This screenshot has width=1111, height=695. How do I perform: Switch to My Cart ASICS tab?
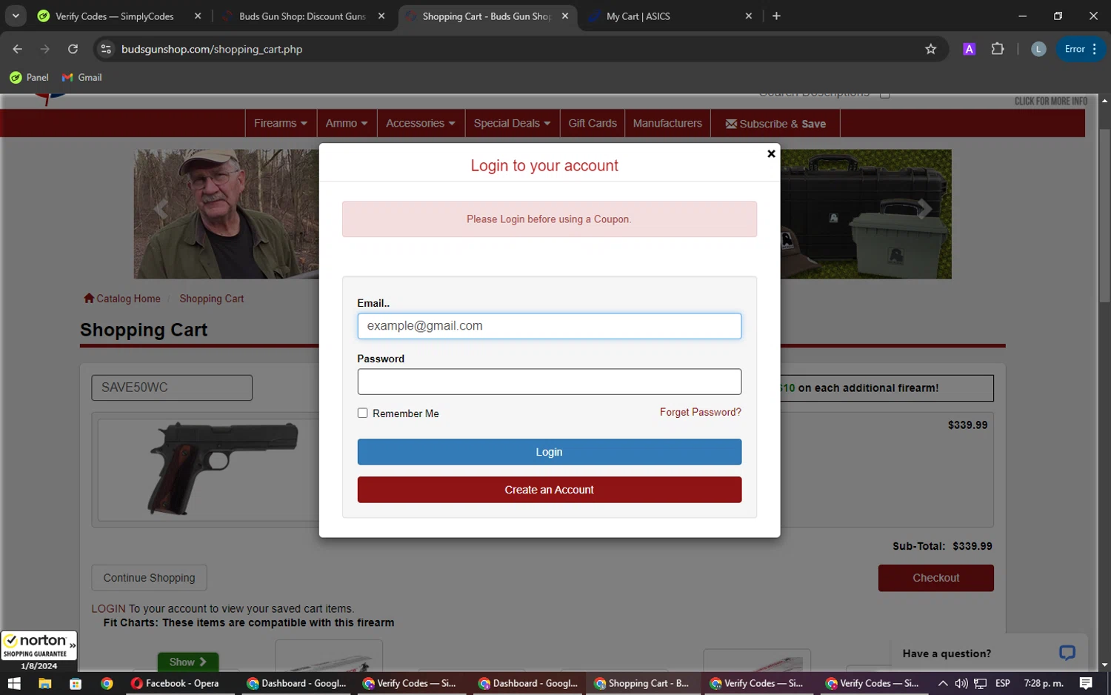(x=667, y=16)
